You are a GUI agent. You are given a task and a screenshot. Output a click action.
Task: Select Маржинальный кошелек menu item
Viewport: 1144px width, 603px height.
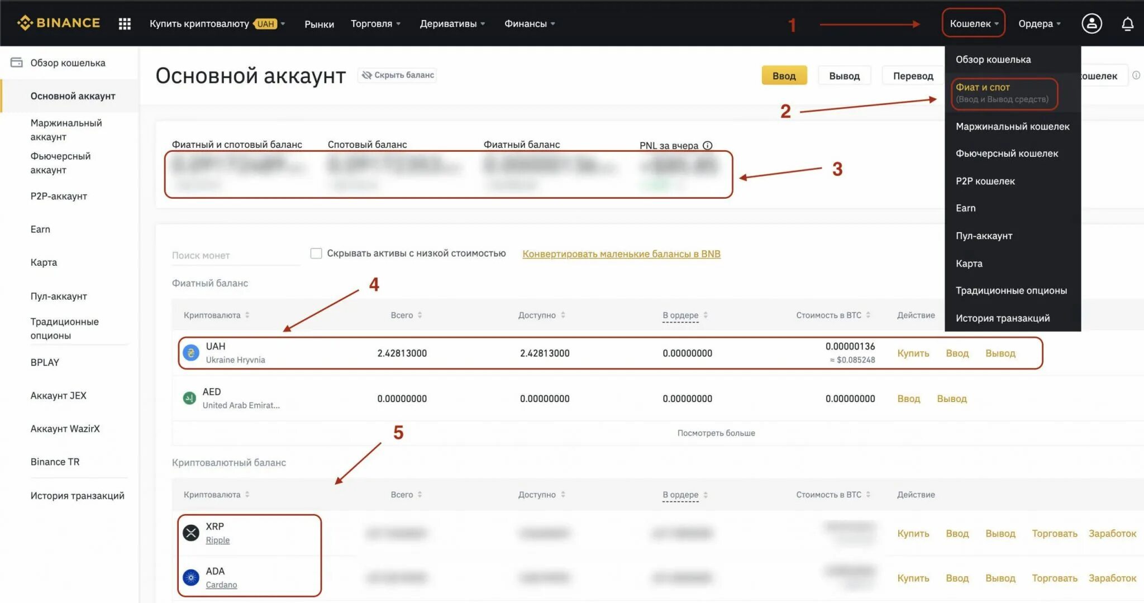click(x=1012, y=126)
